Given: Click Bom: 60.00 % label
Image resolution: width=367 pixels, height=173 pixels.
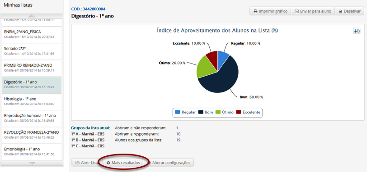Looking at the screenshot, I should coord(251,97).
